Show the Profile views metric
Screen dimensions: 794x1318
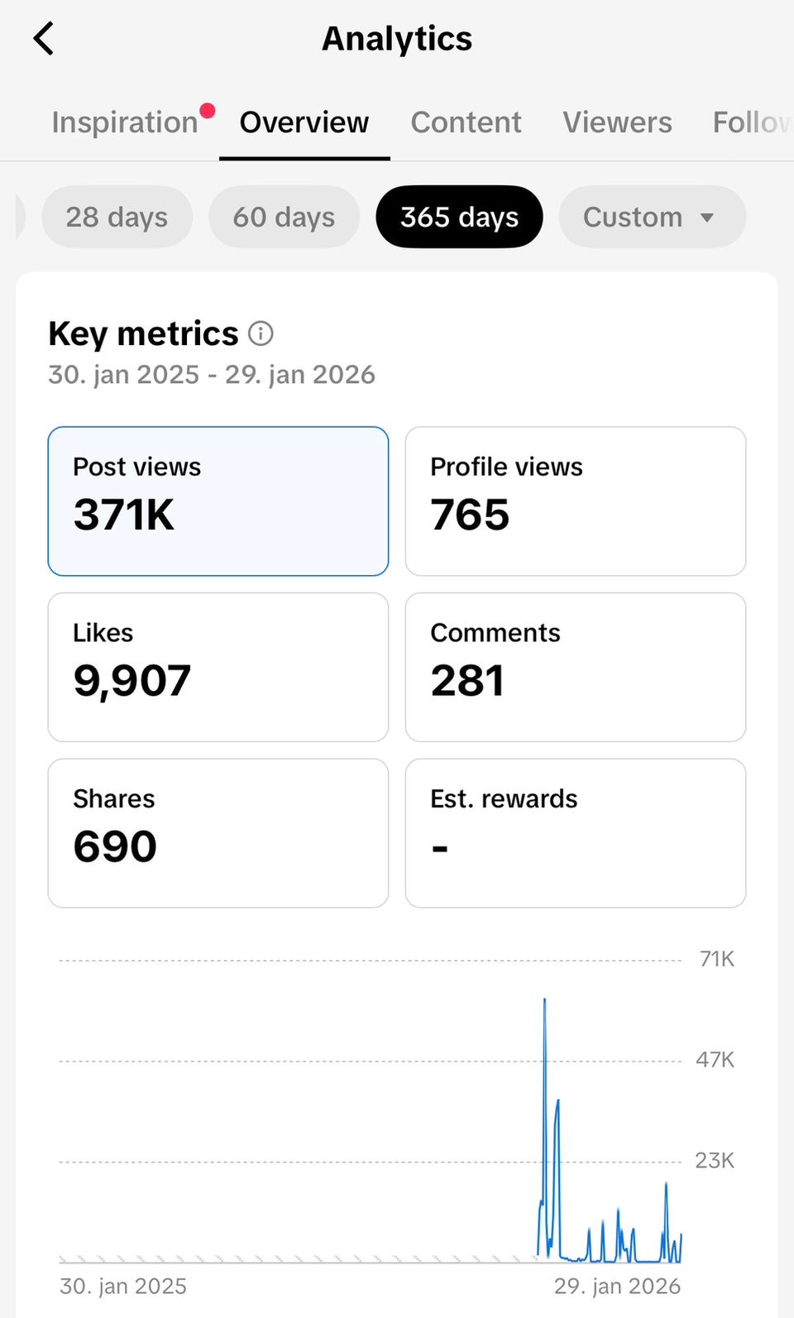pos(576,501)
